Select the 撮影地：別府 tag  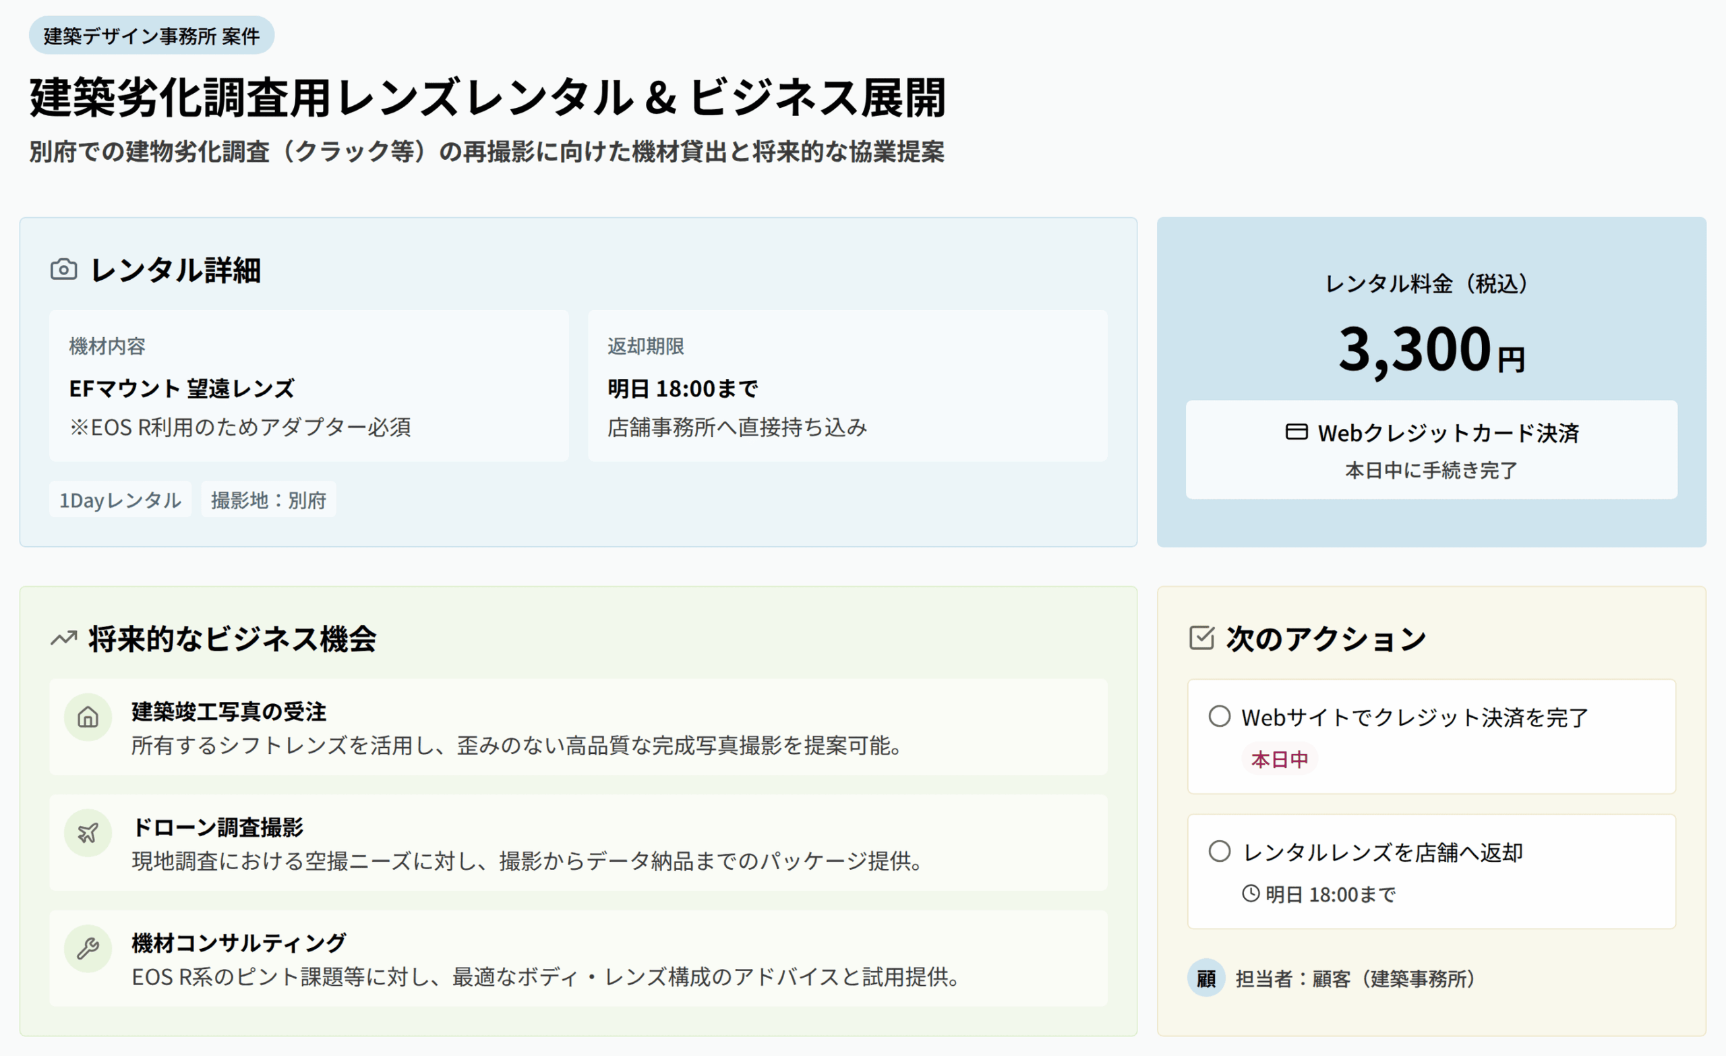268,500
